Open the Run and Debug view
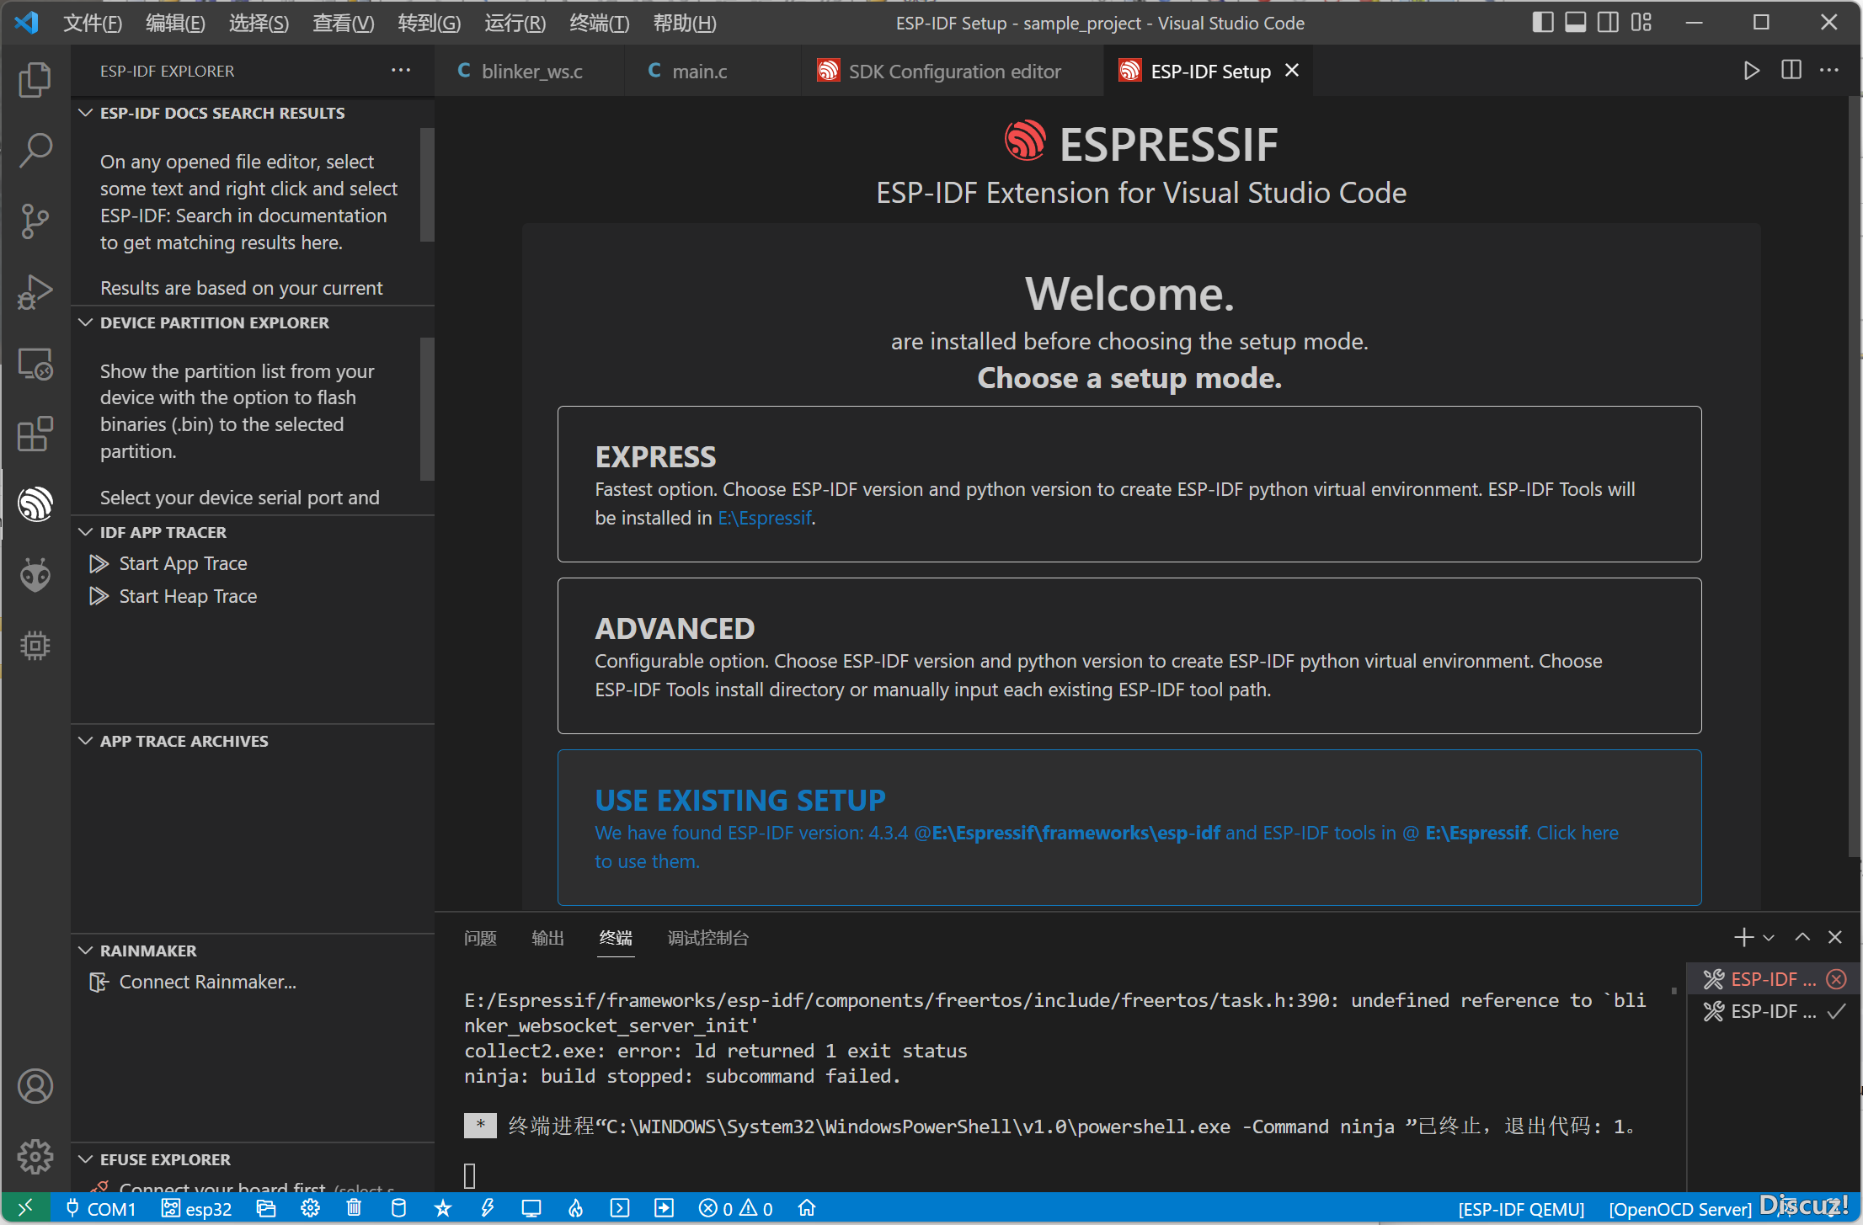Viewport: 1863px width, 1225px height. pos(35,291)
